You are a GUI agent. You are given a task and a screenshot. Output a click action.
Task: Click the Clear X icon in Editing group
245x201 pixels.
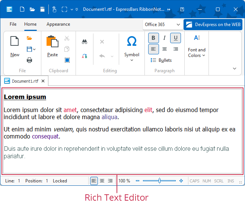point(102,42)
